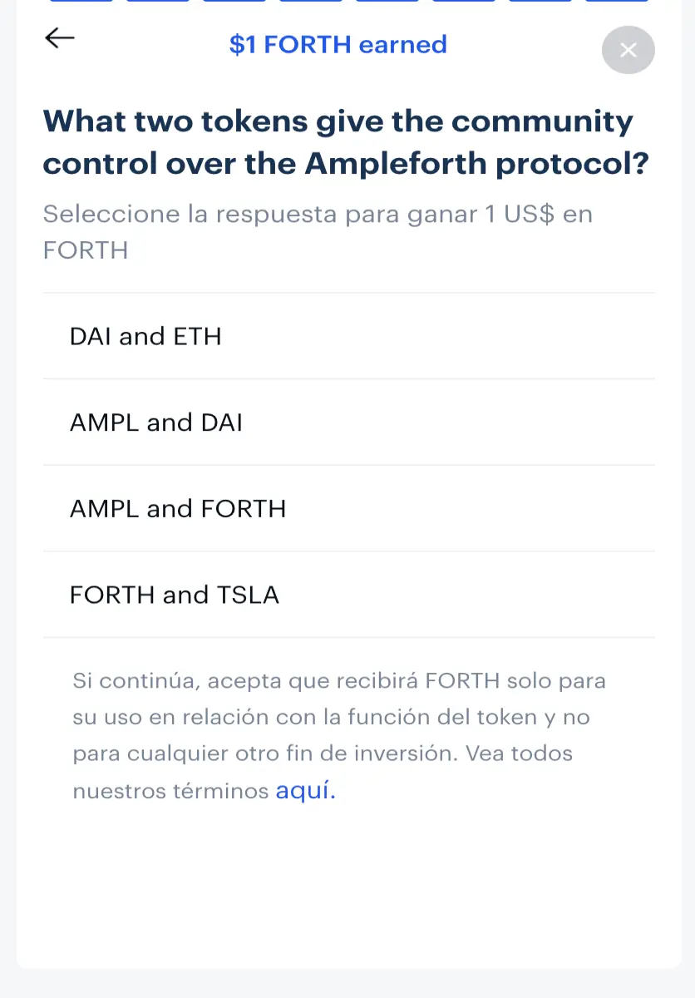
Task: Close the quiz with the X button
Action: [628, 51]
